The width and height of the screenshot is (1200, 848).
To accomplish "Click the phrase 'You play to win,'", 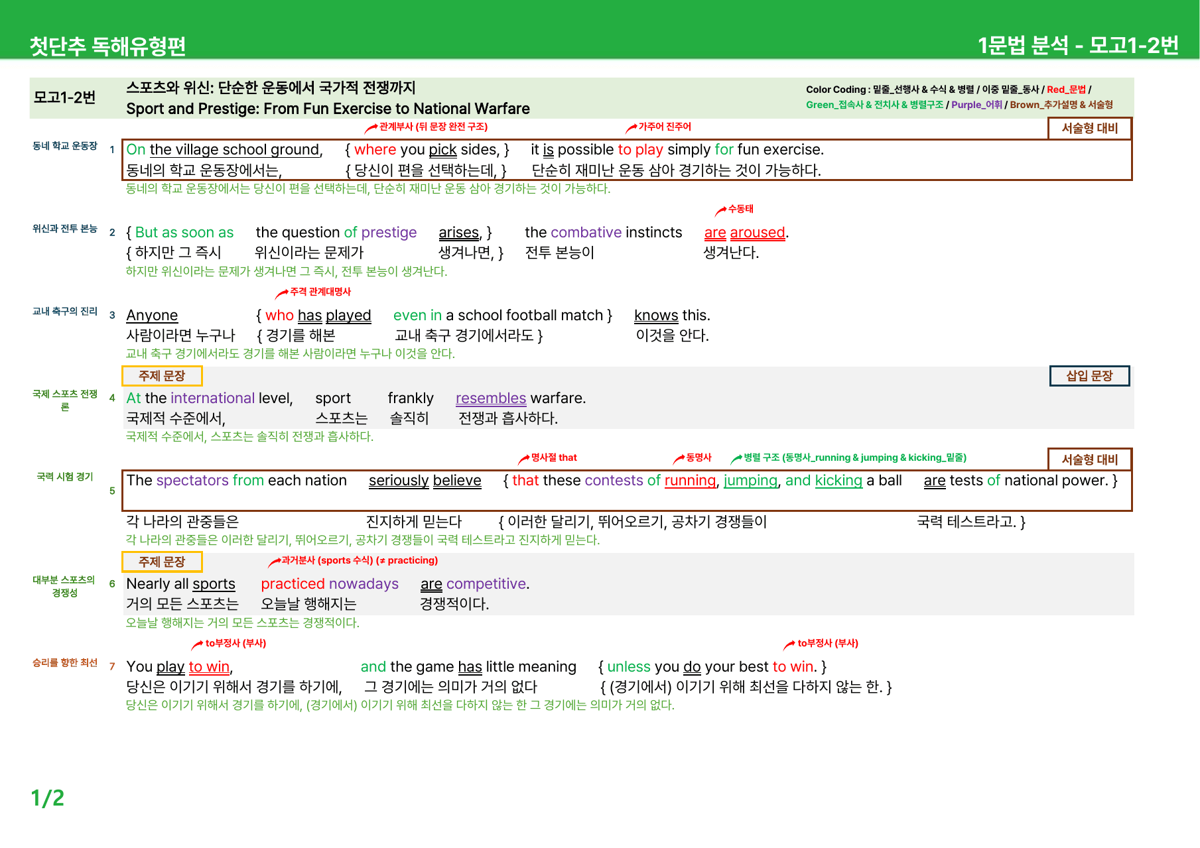I will [x=180, y=667].
